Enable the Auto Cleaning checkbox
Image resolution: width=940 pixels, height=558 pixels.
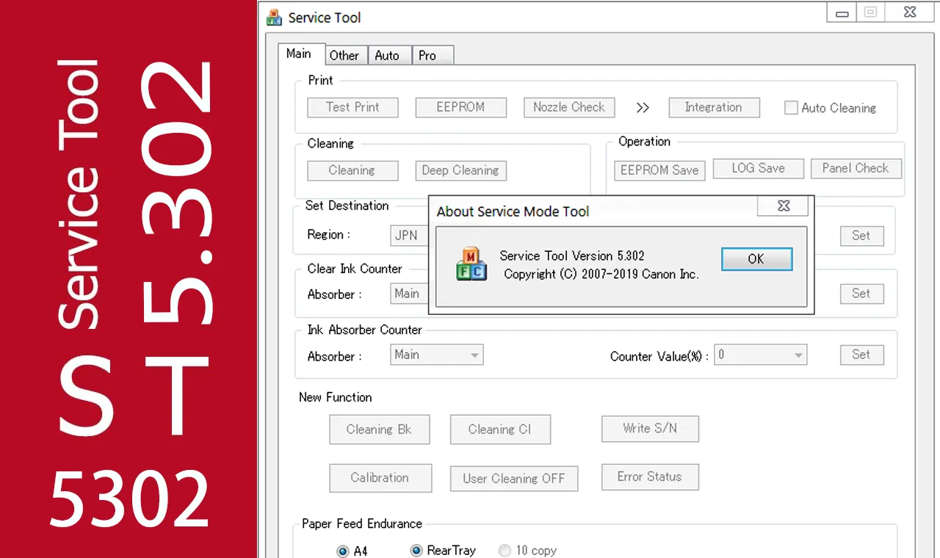point(791,108)
